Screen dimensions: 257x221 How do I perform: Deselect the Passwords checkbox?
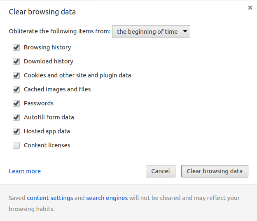tap(16, 103)
